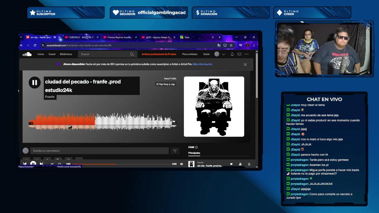Open the browser three-dot menu

(254, 45)
